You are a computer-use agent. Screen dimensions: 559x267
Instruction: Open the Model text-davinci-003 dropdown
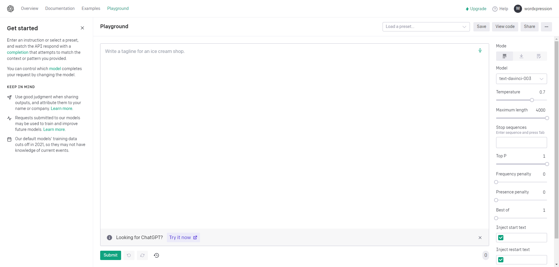click(x=521, y=79)
